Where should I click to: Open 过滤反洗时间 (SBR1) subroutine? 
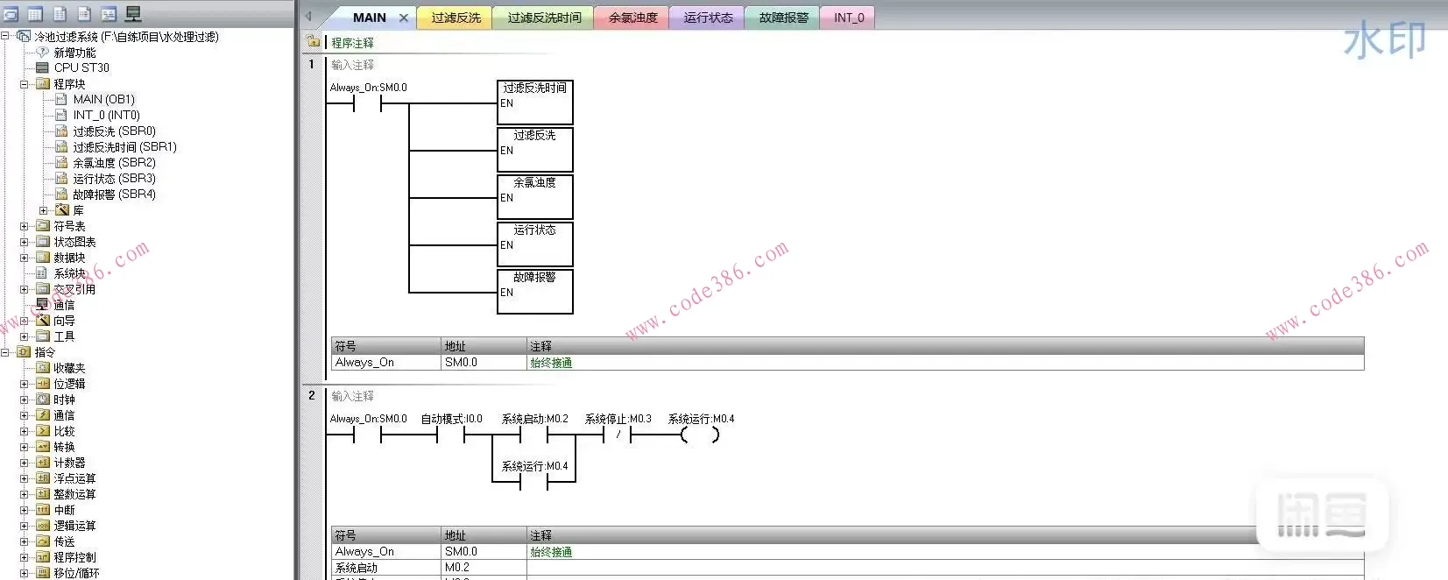coord(124,146)
